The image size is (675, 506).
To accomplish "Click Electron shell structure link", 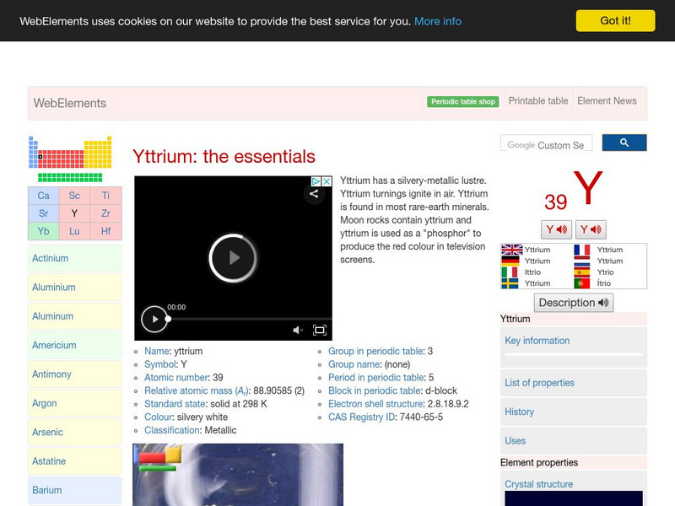I will pos(375,404).
